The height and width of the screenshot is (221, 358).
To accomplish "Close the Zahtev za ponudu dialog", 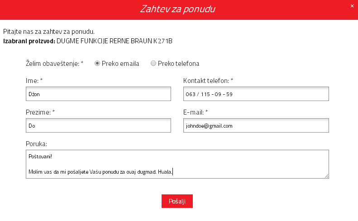I will (352, 6).
